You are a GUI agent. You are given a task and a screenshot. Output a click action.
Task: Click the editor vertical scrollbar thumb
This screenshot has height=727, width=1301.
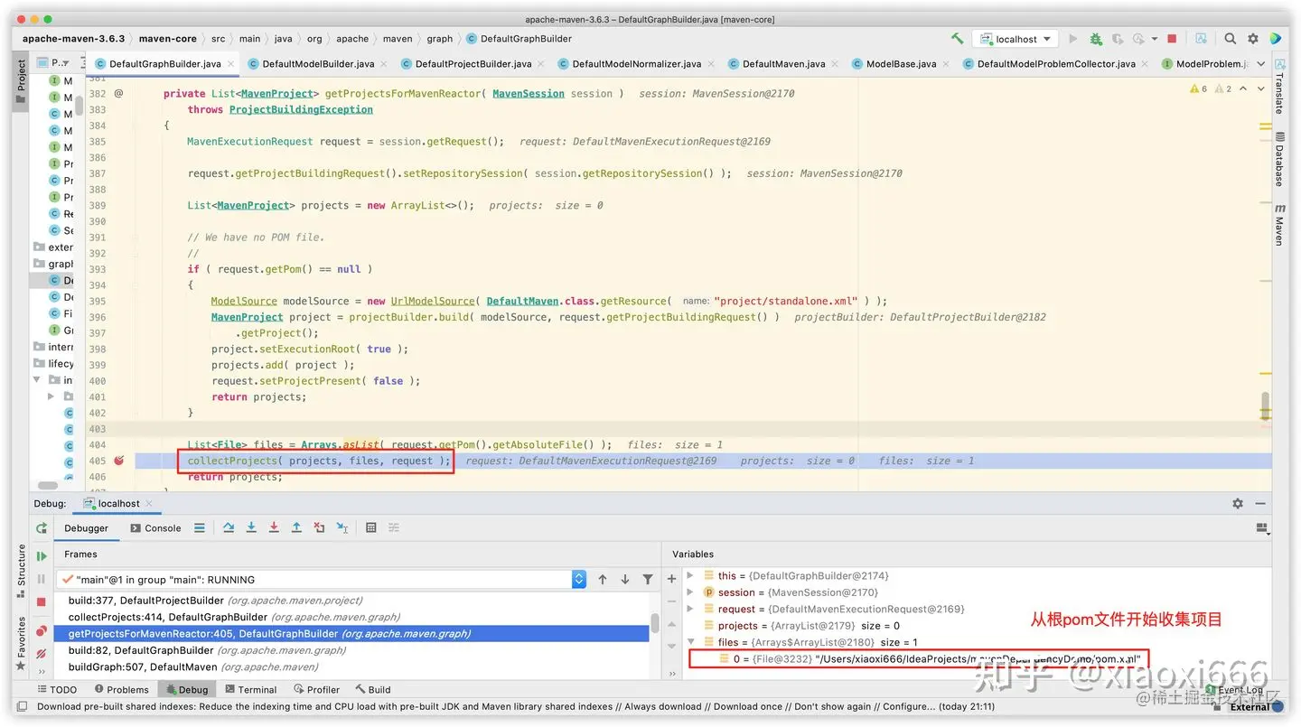(x=1265, y=405)
